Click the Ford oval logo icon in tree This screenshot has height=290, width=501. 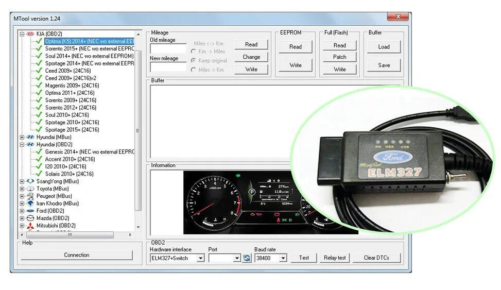(30, 211)
